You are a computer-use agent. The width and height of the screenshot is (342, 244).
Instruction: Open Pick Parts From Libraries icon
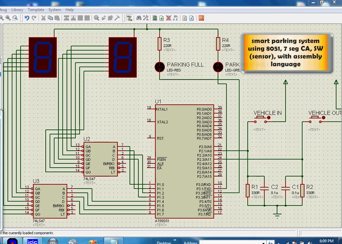(97, 18)
